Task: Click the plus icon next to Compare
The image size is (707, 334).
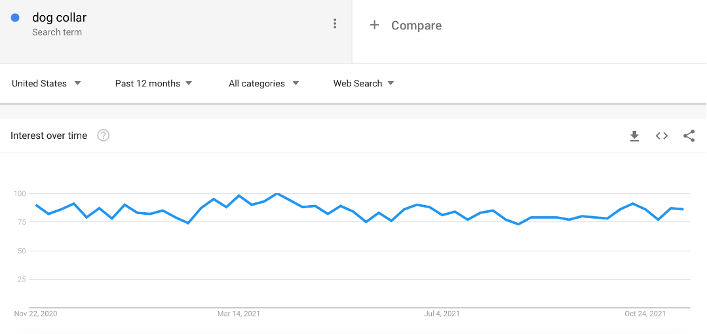Action: click(374, 26)
